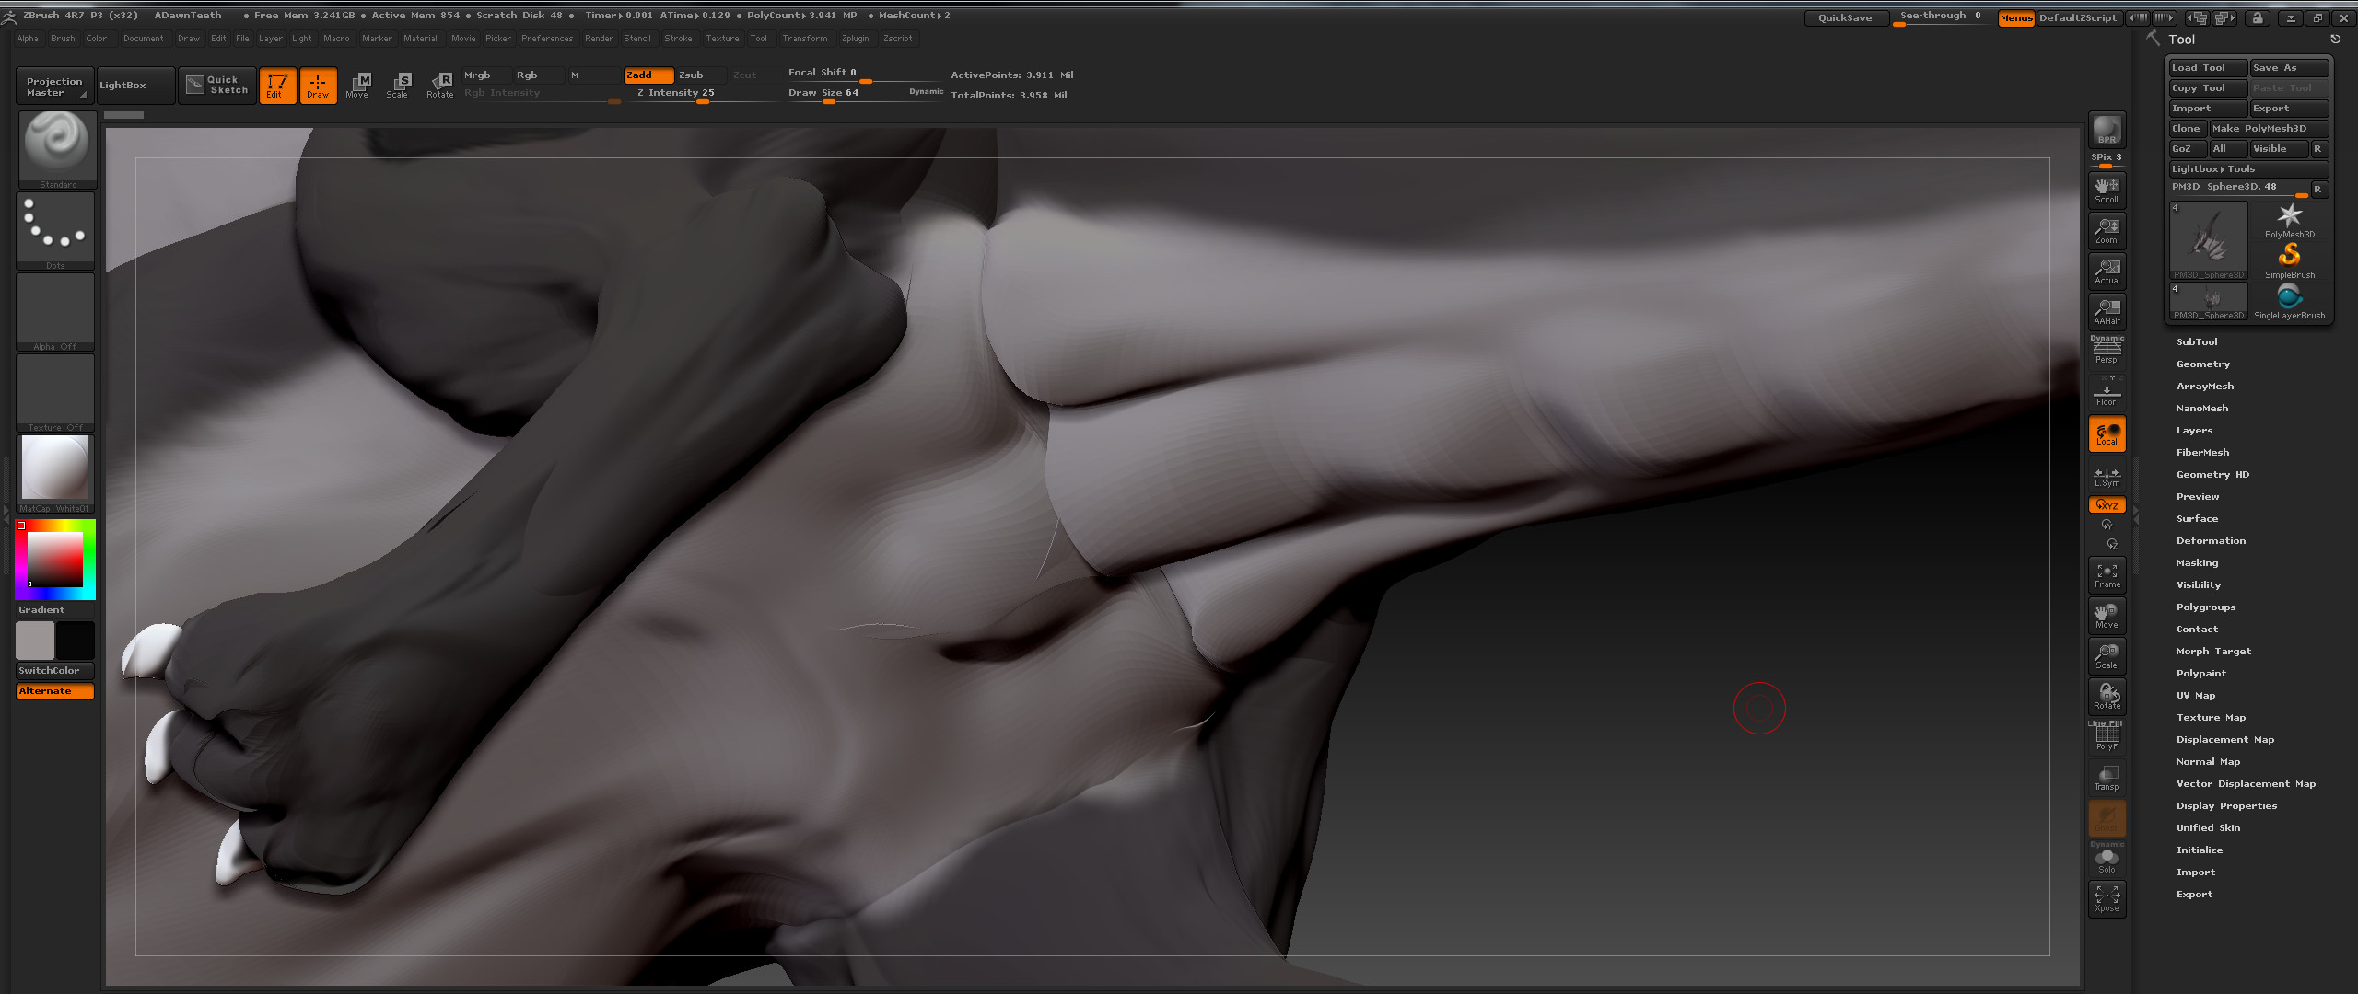Toggle Persp perspective view

point(2107,351)
